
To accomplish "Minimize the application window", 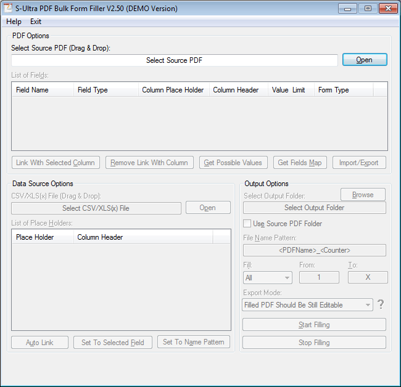I will pyautogui.click(x=348, y=9).
